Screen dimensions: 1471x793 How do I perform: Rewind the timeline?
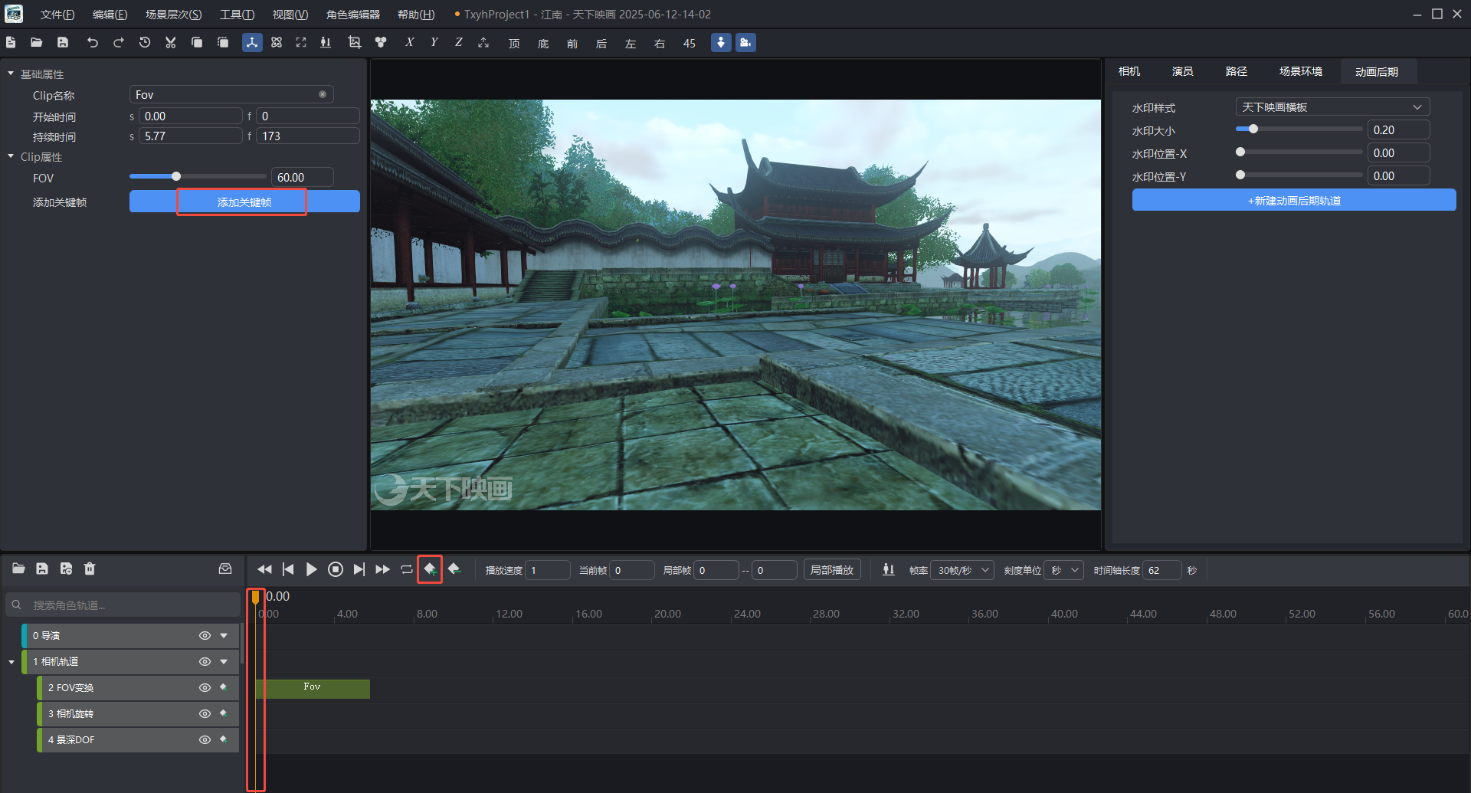(264, 569)
